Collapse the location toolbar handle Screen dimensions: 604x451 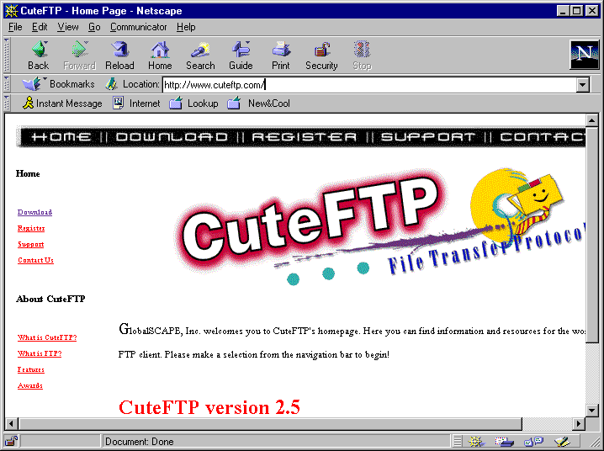click(7, 84)
